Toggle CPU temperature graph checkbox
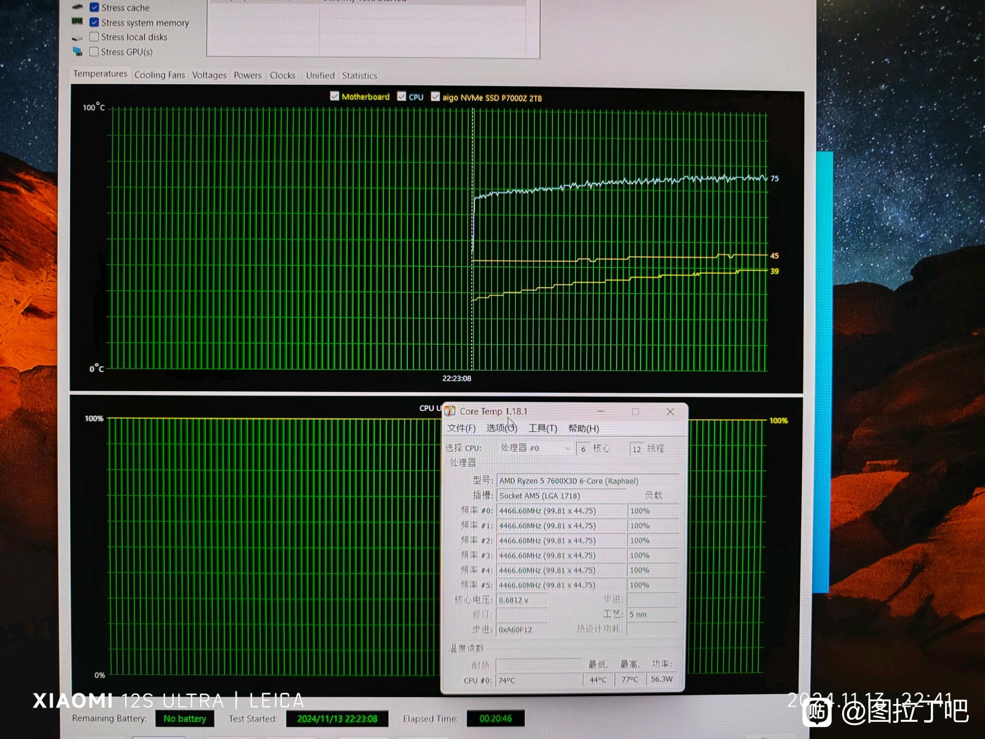Image resolution: width=985 pixels, height=739 pixels. [x=401, y=97]
